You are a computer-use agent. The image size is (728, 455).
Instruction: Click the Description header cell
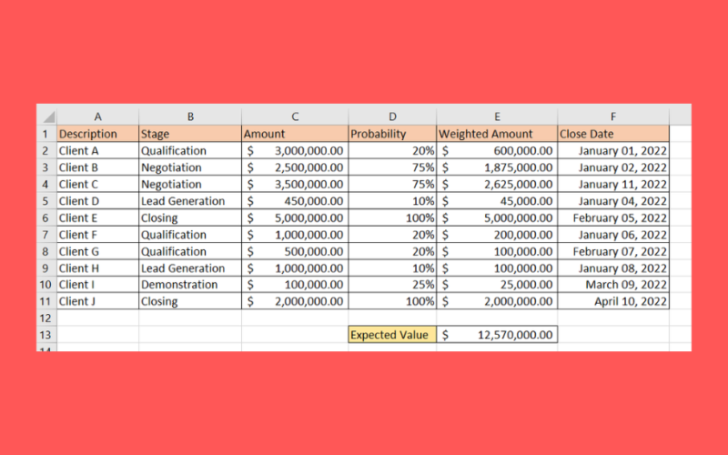pyautogui.click(x=97, y=134)
